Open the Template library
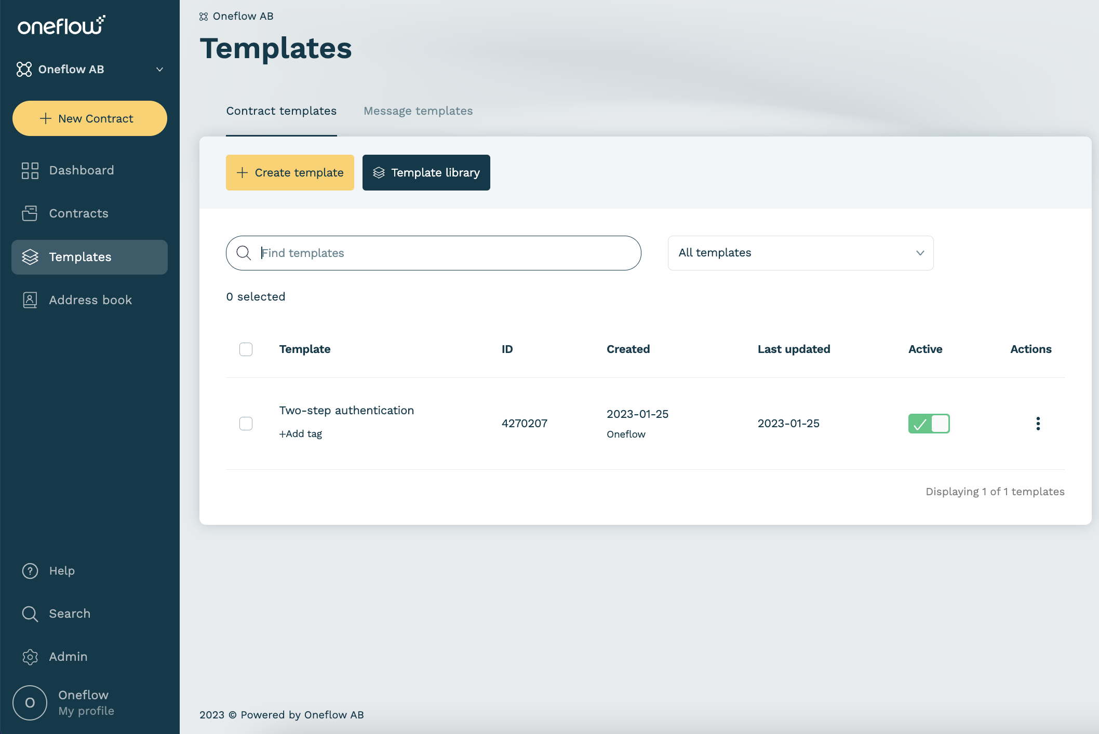 (x=426, y=173)
